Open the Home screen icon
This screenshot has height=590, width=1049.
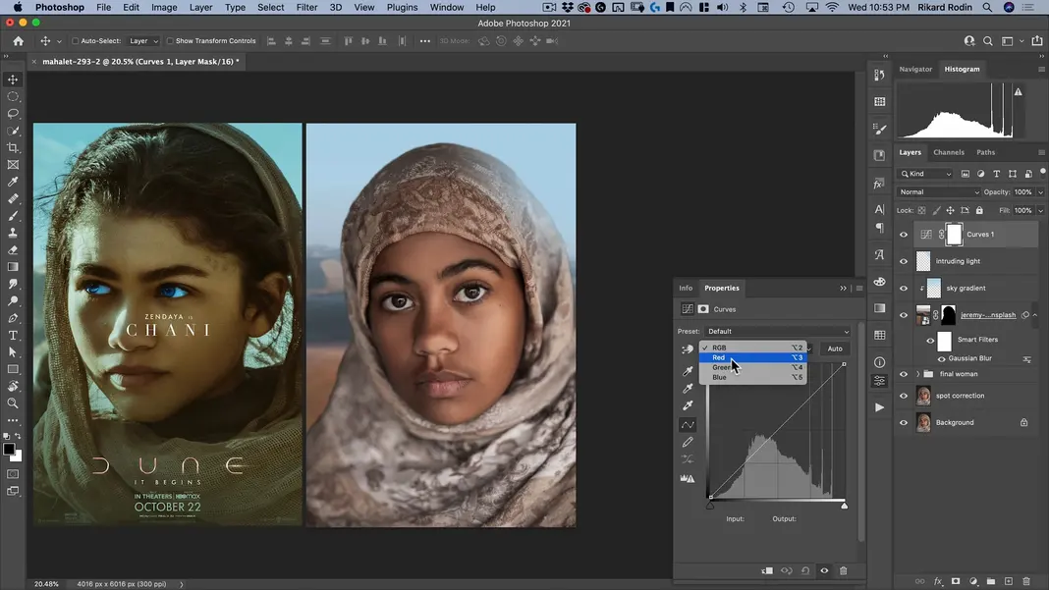click(x=18, y=41)
